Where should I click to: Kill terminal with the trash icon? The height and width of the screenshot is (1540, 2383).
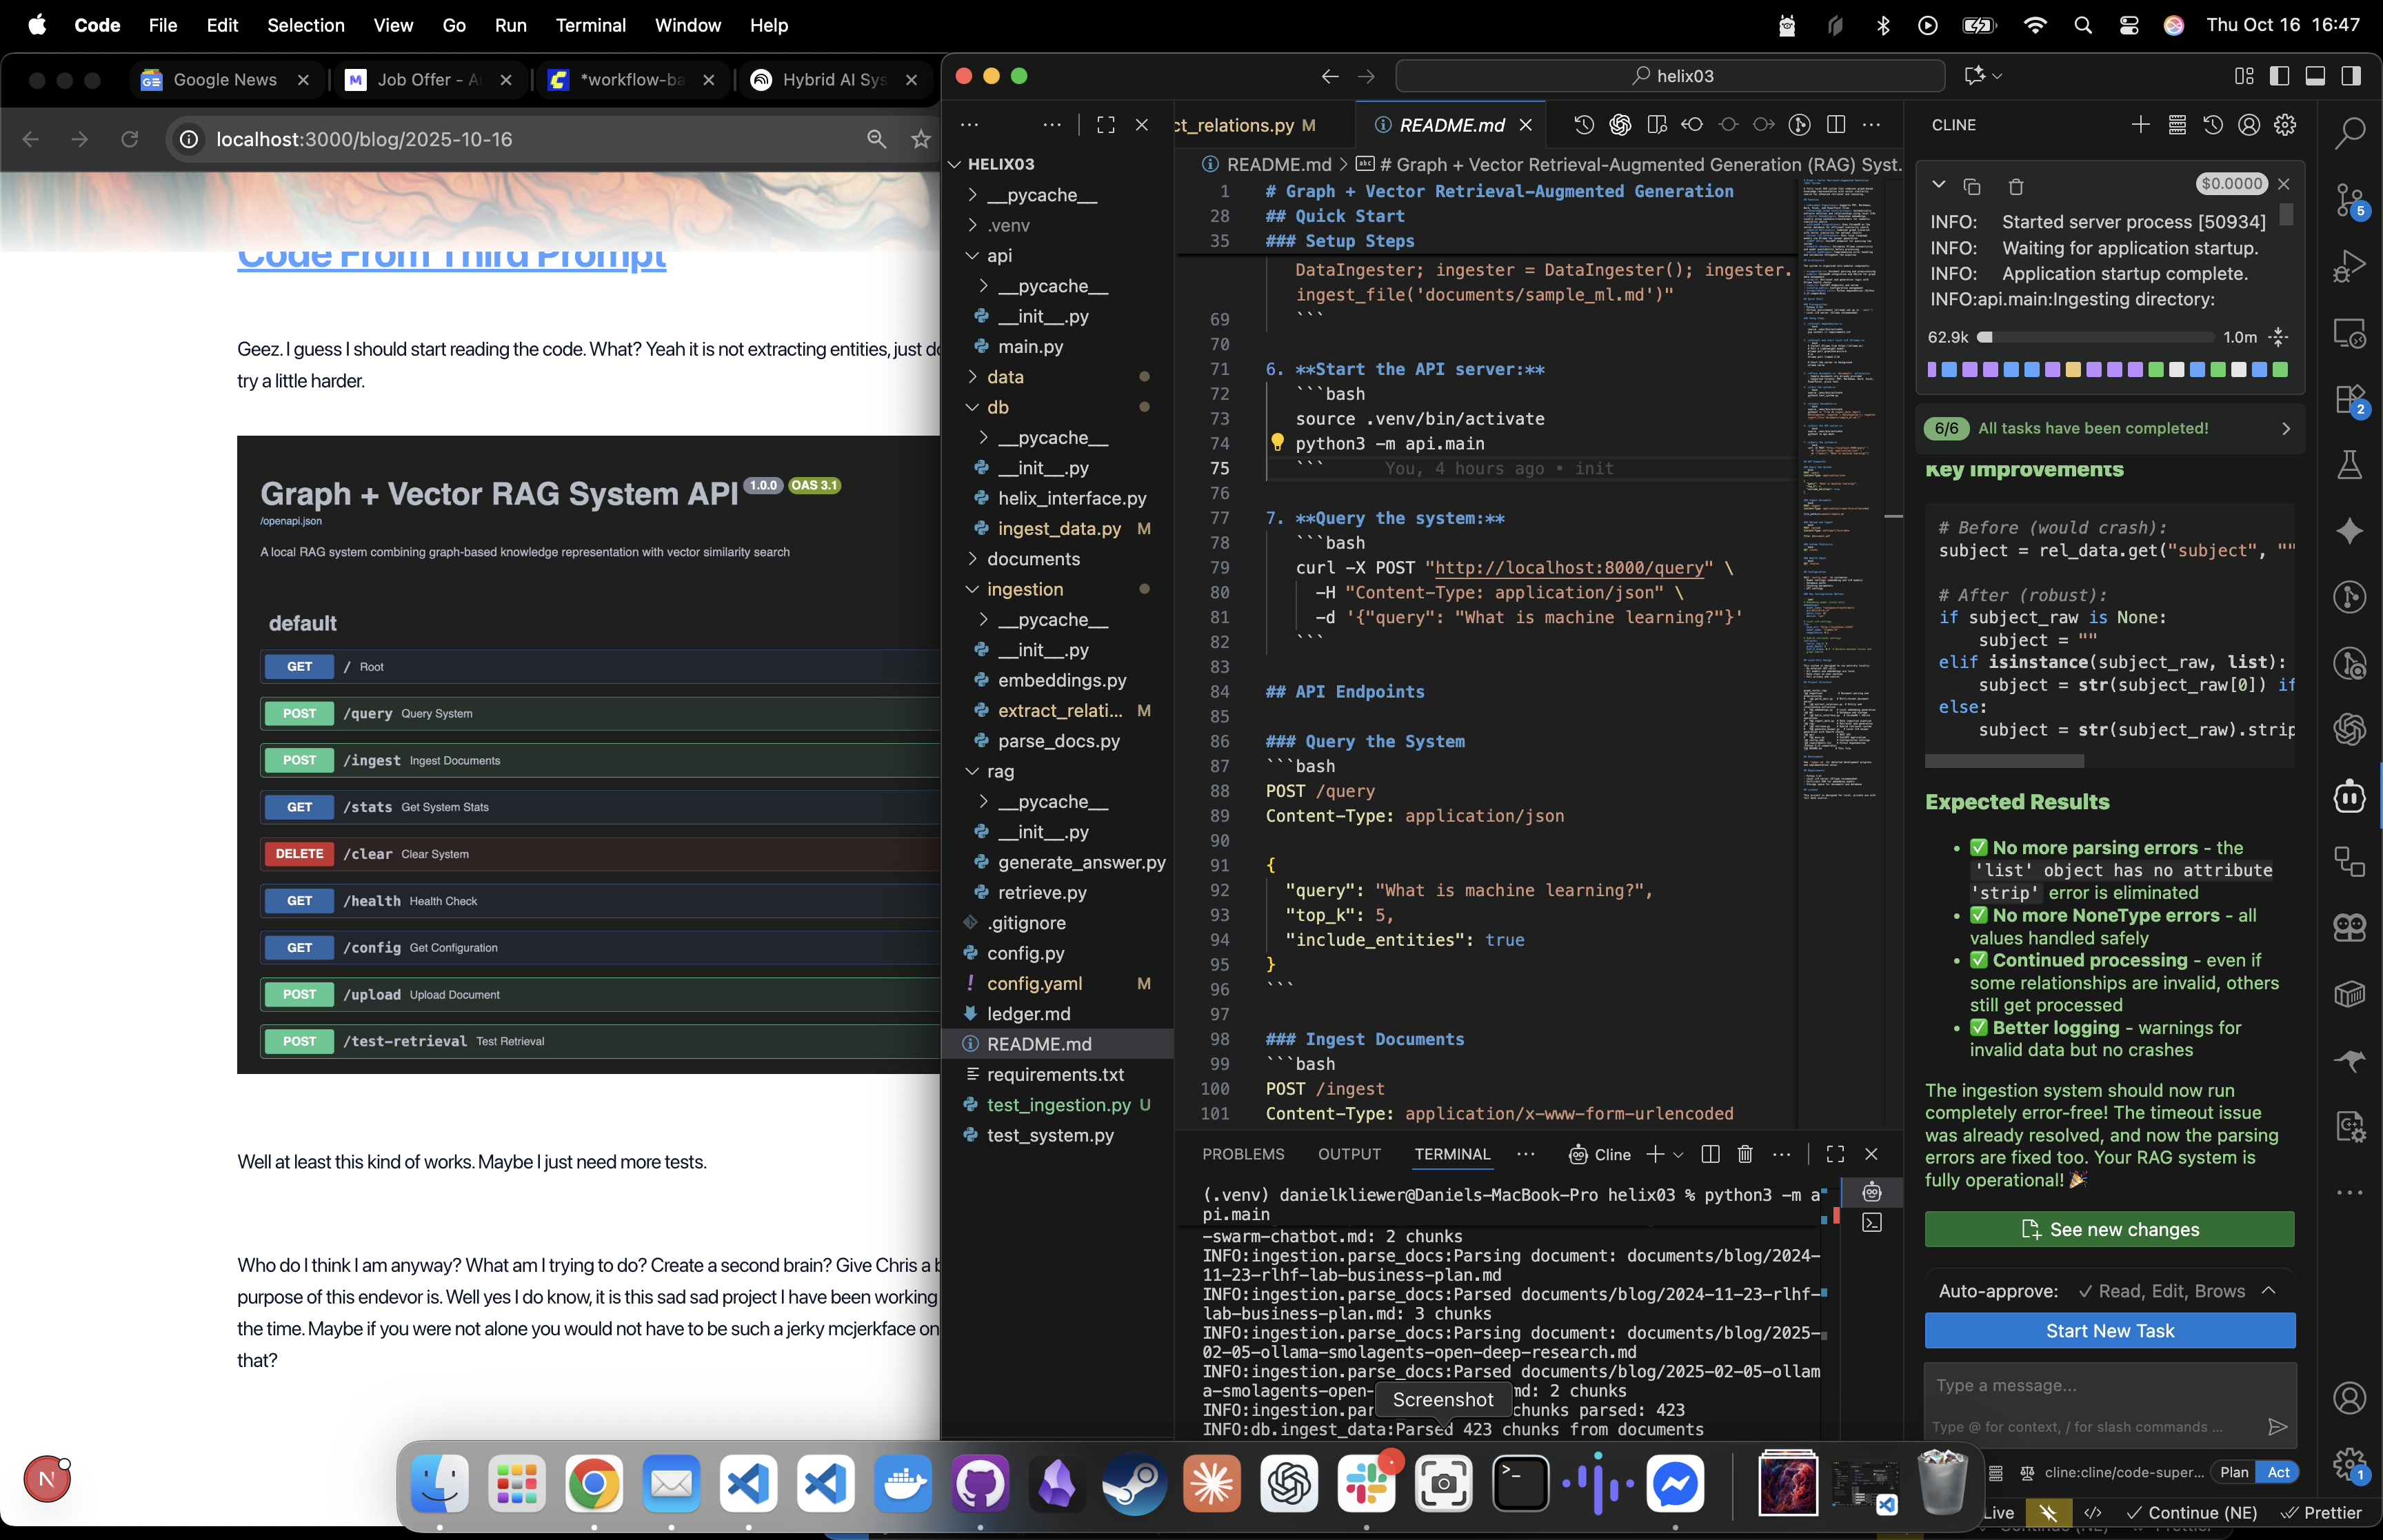click(x=1745, y=1154)
